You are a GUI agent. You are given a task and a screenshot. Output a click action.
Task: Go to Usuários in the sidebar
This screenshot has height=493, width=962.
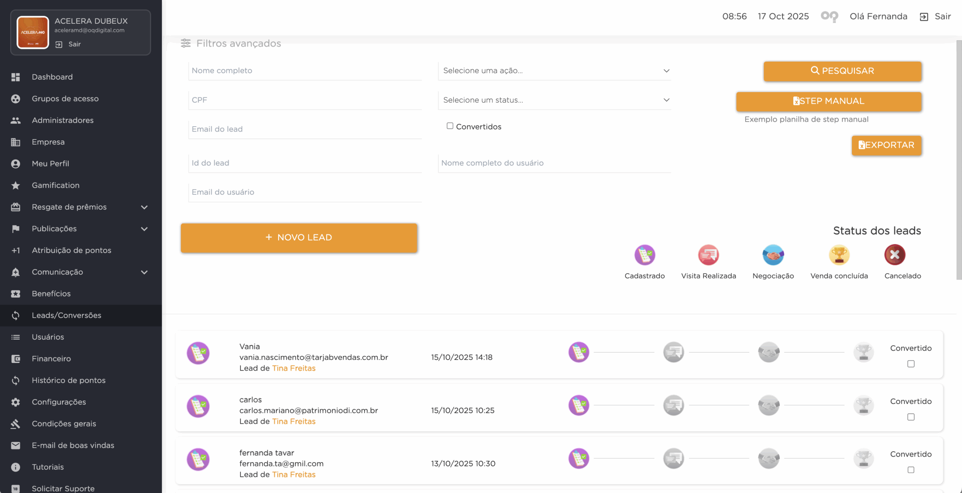(48, 337)
